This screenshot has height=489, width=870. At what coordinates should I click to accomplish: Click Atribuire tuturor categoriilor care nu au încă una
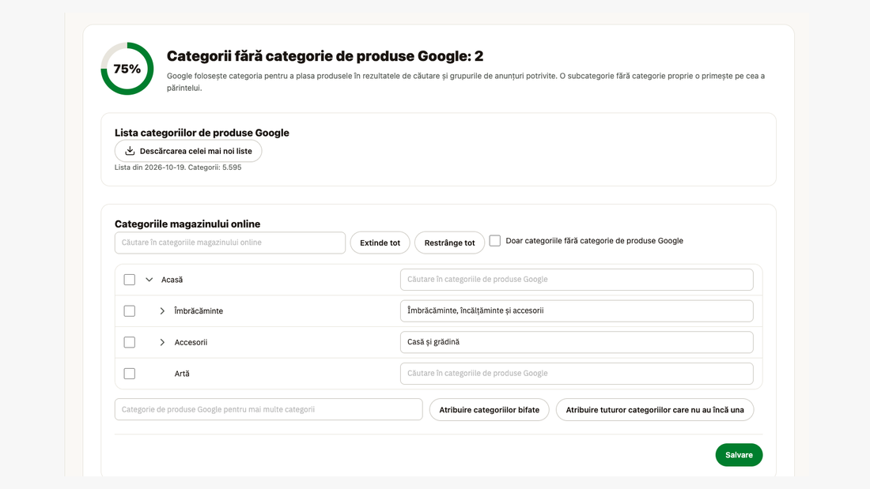655,410
